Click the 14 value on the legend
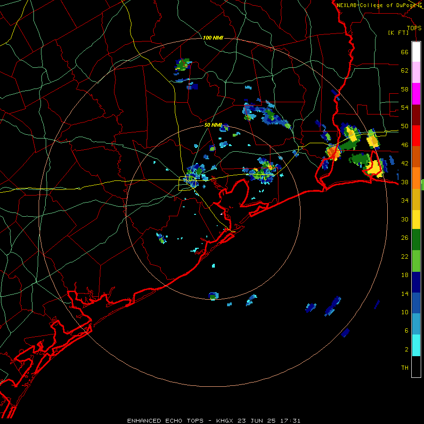The image size is (424, 424). click(405, 294)
